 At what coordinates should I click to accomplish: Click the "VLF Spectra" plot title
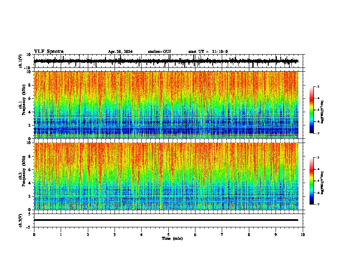click(49, 52)
